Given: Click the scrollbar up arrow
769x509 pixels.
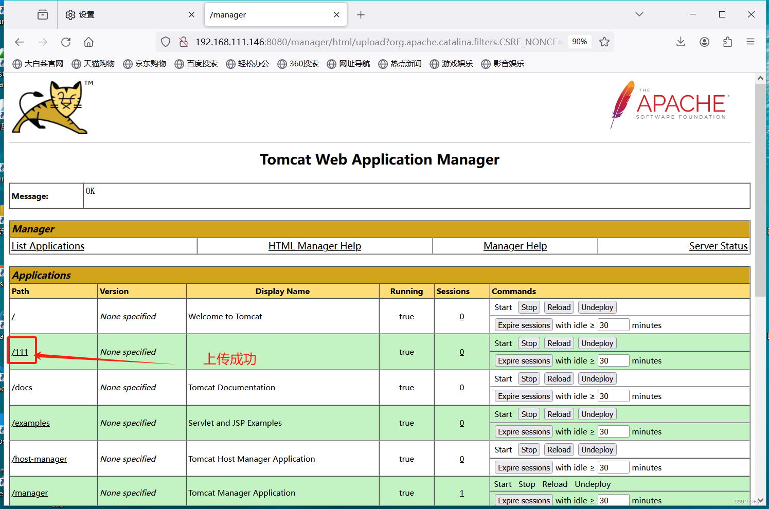Looking at the screenshot, I should pyautogui.click(x=760, y=78).
